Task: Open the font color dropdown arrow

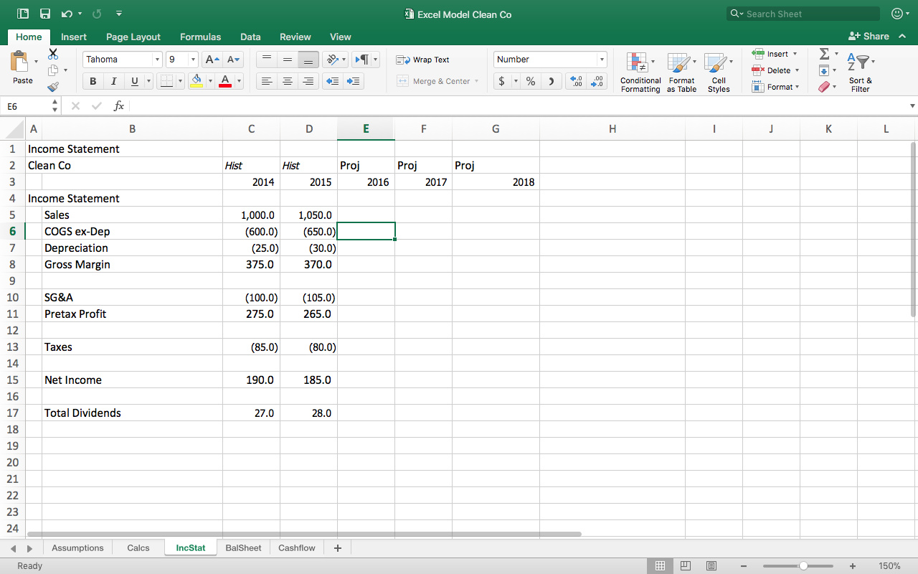Action: click(x=239, y=81)
